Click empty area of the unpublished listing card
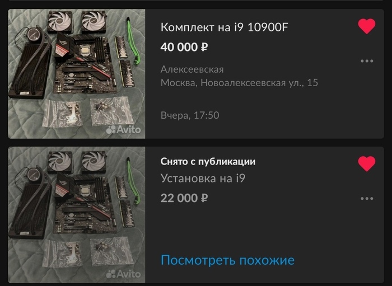392x286 pixels. [x=275, y=230]
